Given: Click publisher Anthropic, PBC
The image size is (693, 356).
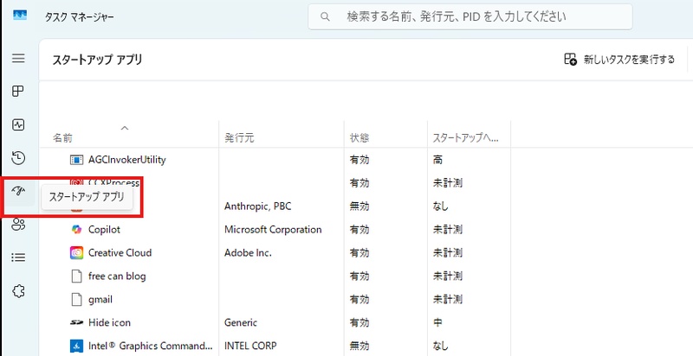Looking at the screenshot, I should click(257, 207).
